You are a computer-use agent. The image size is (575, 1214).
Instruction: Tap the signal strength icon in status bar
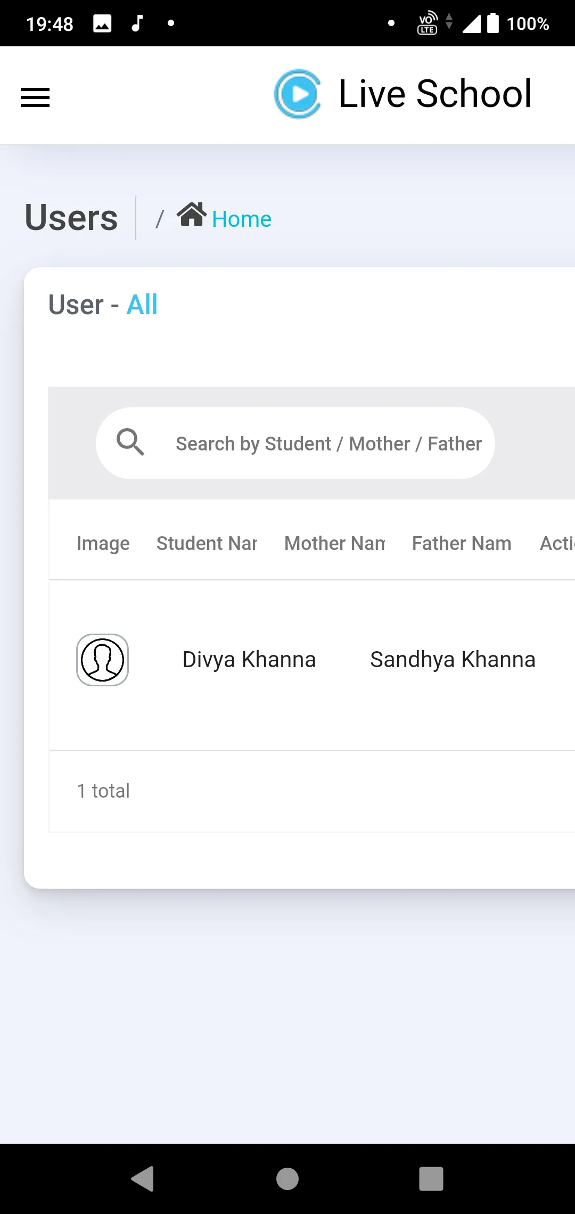point(472,23)
